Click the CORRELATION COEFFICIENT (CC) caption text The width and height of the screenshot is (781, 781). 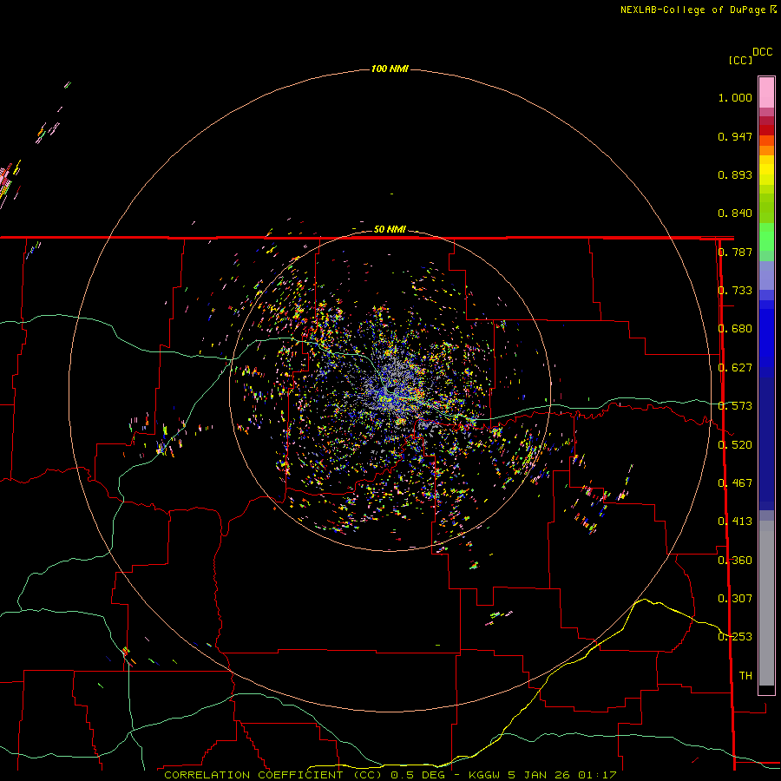click(x=273, y=775)
